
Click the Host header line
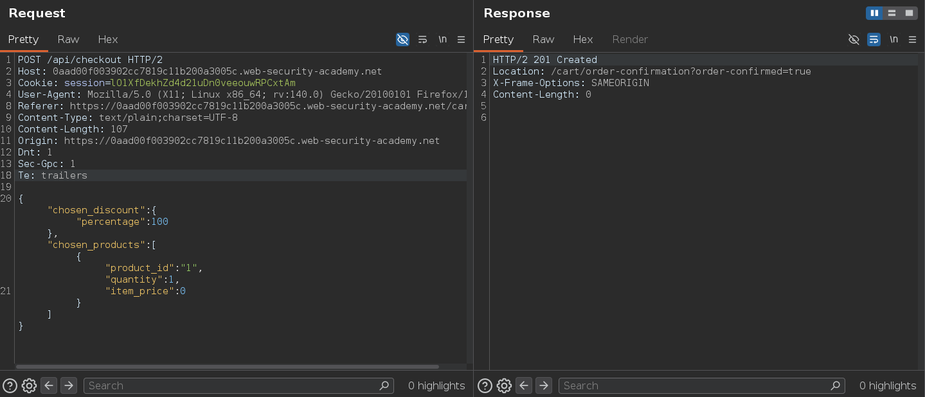click(x=200, y=71)
